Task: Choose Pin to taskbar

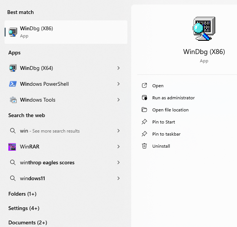Action: pyautogui.click(x=166, y=134)
